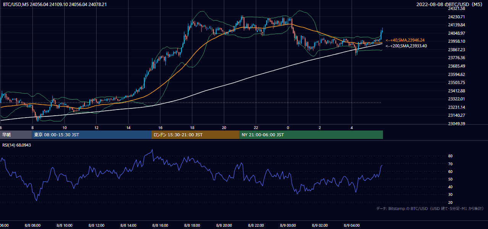Click the bottom date label 8/8 20:00
The height and width of the screenshot is (229, 488).
click(224, 226)
